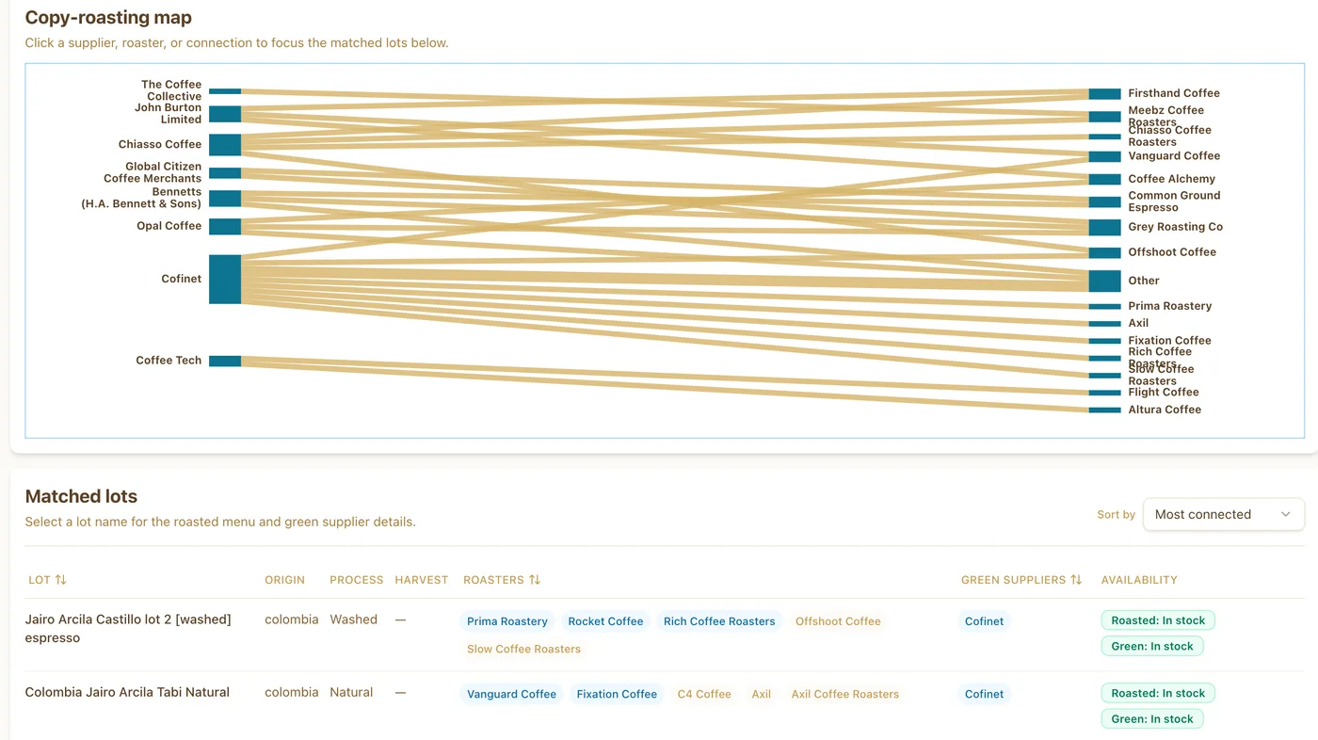Click the sort arrows beside ROASTERS header
The image size is (1318, 740).
[x=535, y=580]
